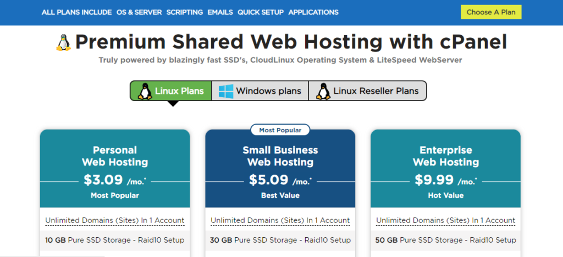The image size is (563, 257).
Task: Click Unlimited Domains link in Enterprise plan
Action: 445,220
